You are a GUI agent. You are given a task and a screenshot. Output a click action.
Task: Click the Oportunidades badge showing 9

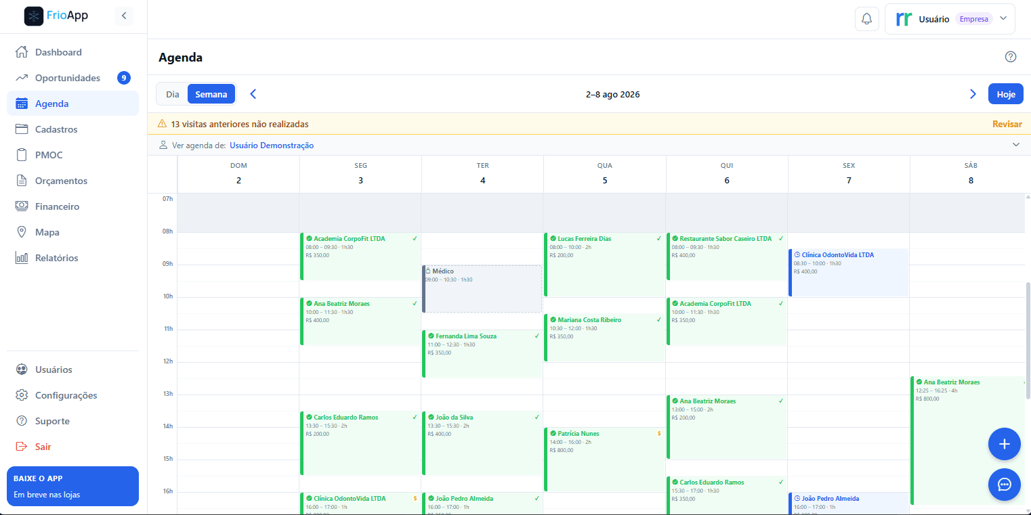[123, 78]
